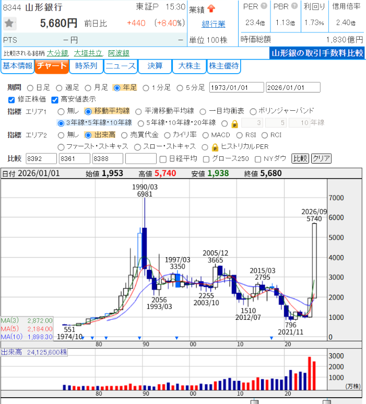This screenshot has height=404, width=366.
Task: Select カイリ率 for area 2
Action: [167, 135]
